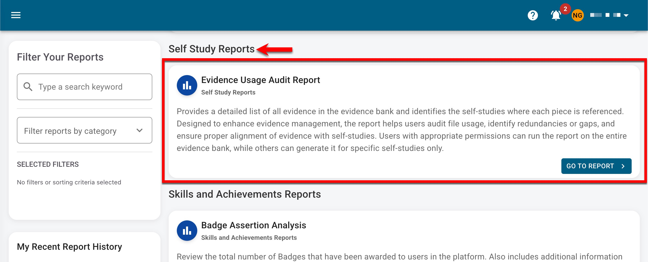Click the help question mark icon
Viewport: 648px width, 262px height.
(x=533, y=15)
